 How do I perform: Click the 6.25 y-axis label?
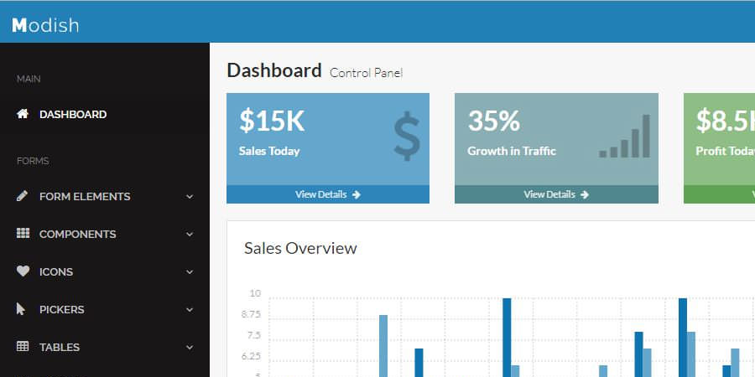tap(252, 356)
